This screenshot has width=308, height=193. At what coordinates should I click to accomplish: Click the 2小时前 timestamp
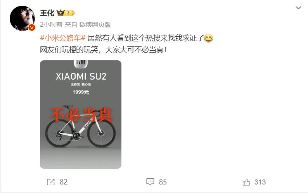tap(51, 24)
